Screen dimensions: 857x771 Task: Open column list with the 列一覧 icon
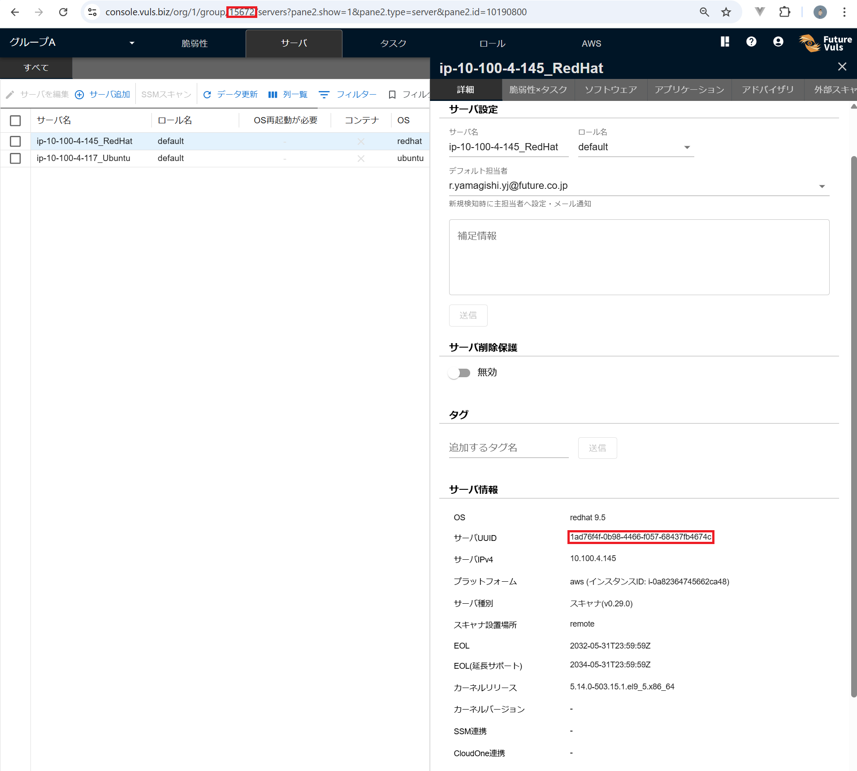[x=273, y=95]
